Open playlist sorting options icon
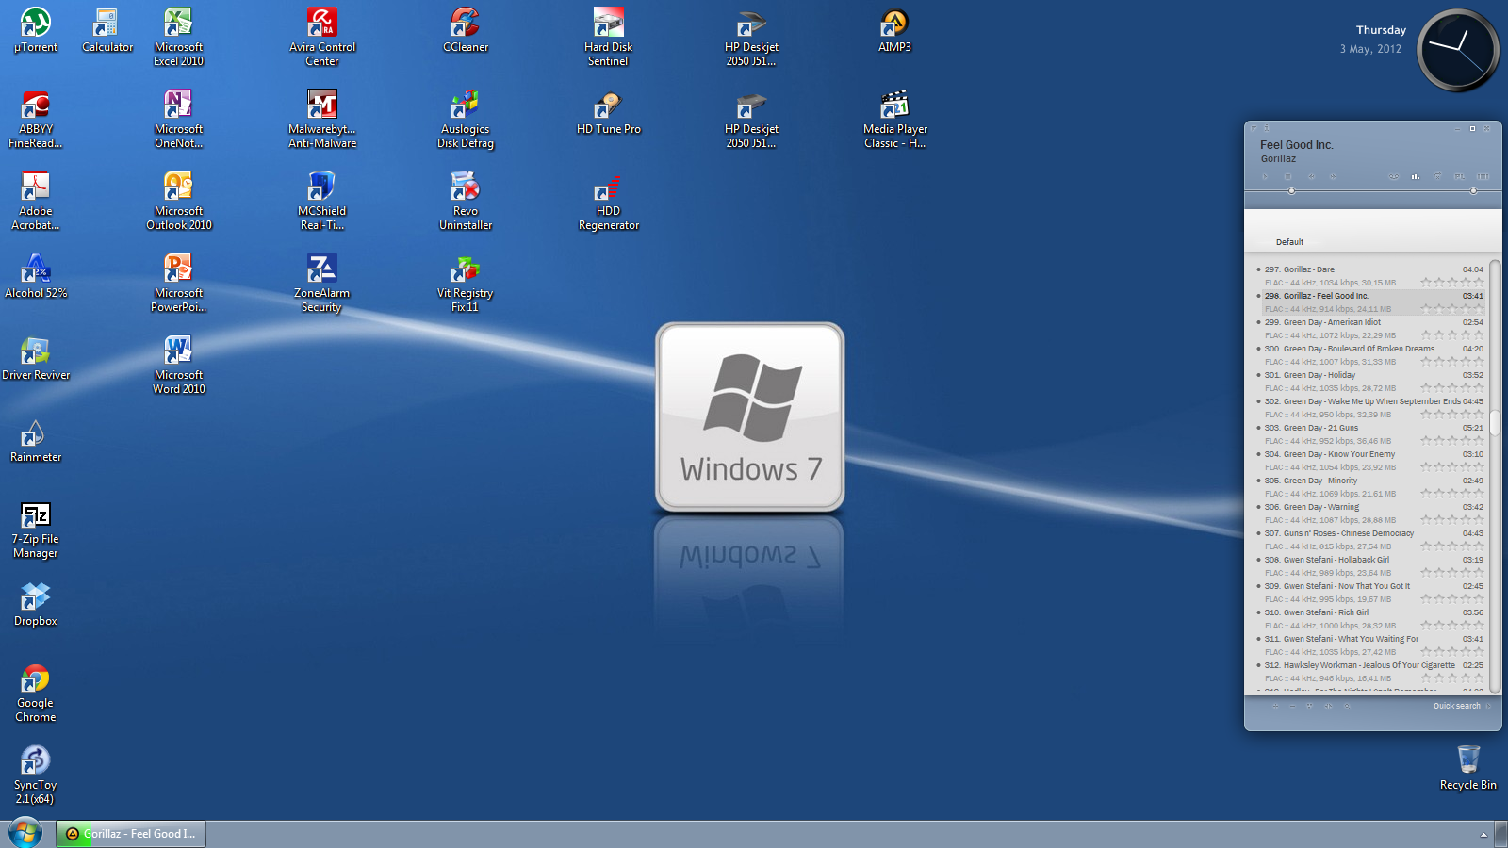The image size is (1508, 848). [1309, 706]
